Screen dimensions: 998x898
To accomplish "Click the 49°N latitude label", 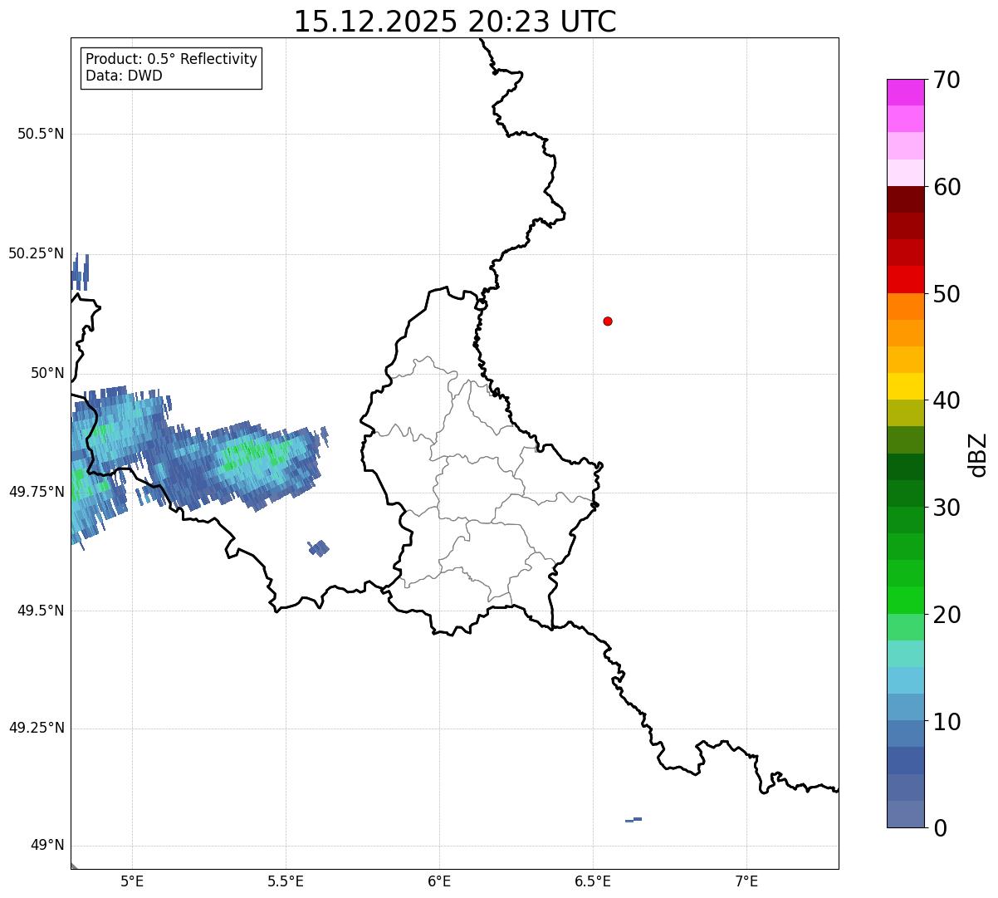I will click(47, 846).
